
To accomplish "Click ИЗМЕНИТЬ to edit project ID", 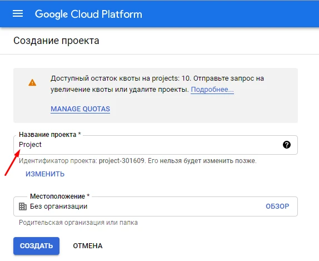I will pyautogui.click(x=45, y=174).
